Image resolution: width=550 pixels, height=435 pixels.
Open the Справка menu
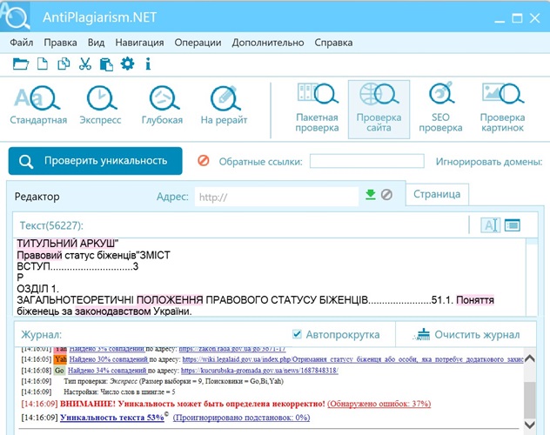click(x=333, y=43)
